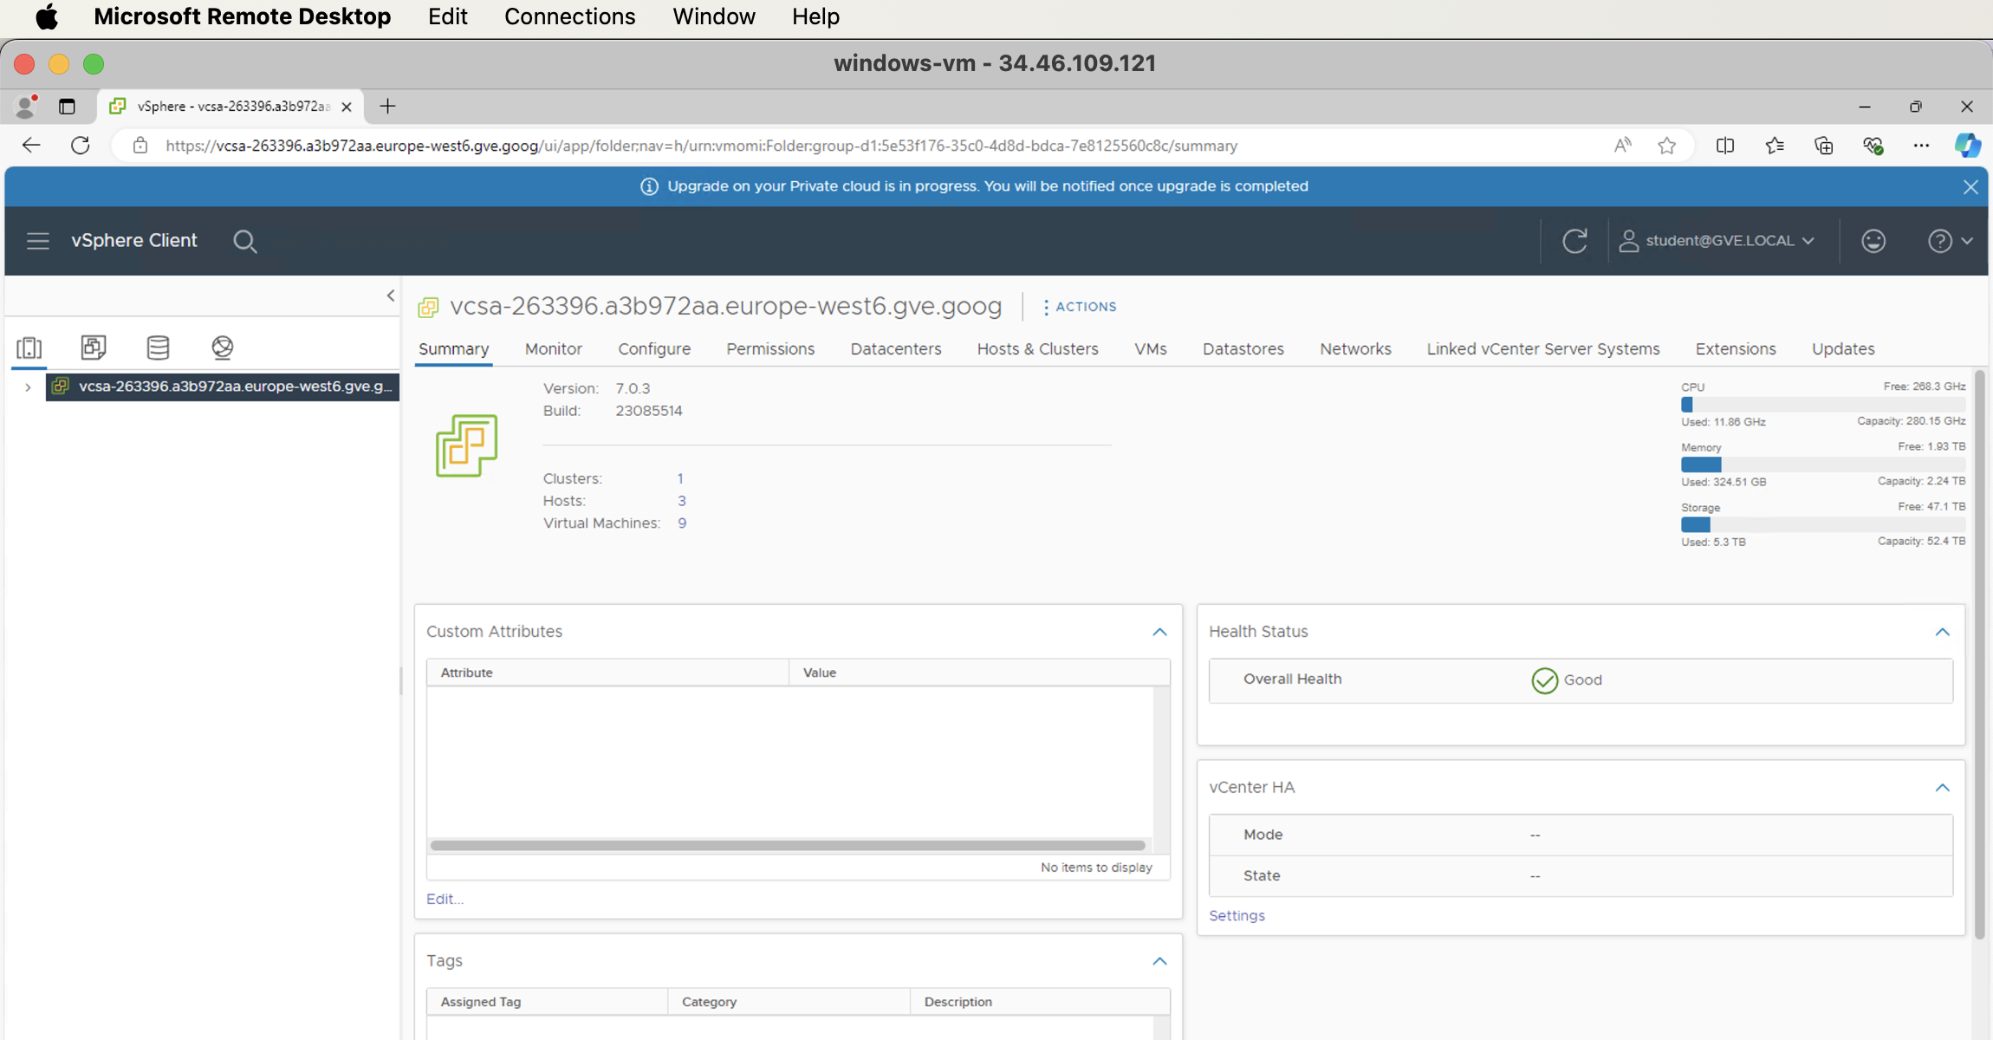1993x1040 pixels.
Task: Go back in the browser
Action: click(x=31, y=146)
